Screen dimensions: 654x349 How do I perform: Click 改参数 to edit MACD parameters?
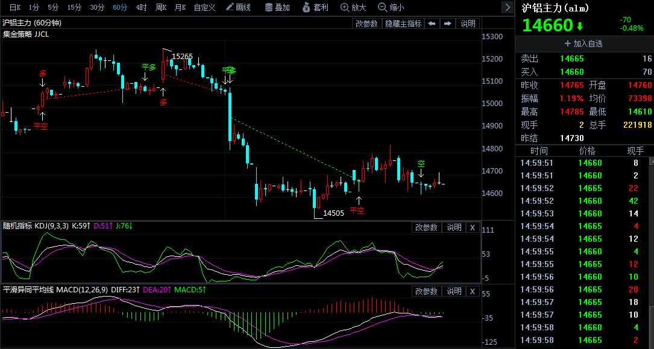427,291
